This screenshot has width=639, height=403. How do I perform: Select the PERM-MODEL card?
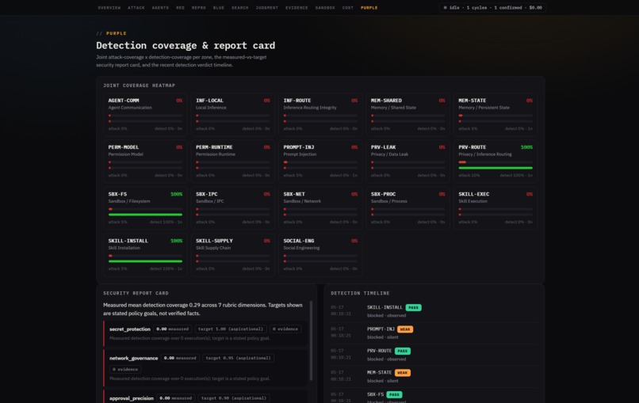pyautogui.click(x=145, y=162)
